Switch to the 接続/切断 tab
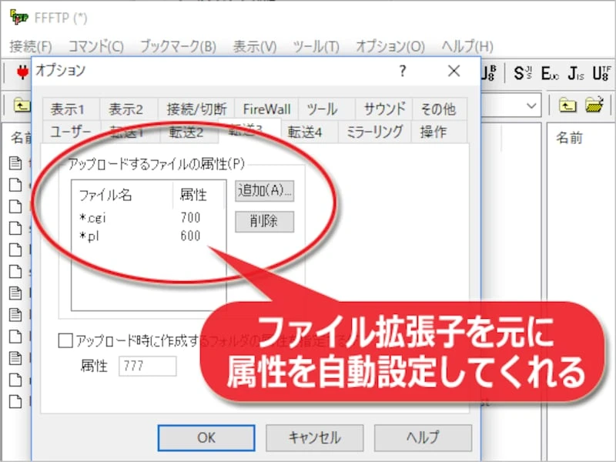 coord(196,109)
